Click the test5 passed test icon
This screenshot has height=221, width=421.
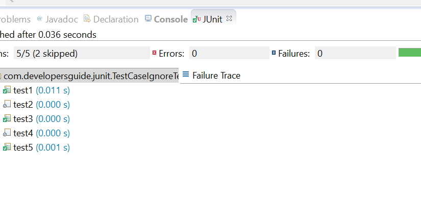point(7,148)
